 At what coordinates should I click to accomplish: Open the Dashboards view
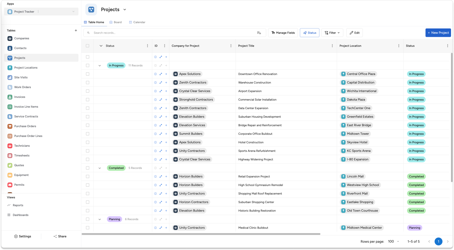pos(21,215)
